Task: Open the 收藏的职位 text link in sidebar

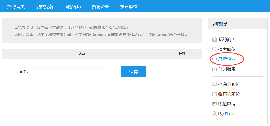Action: tap(229, 94)
